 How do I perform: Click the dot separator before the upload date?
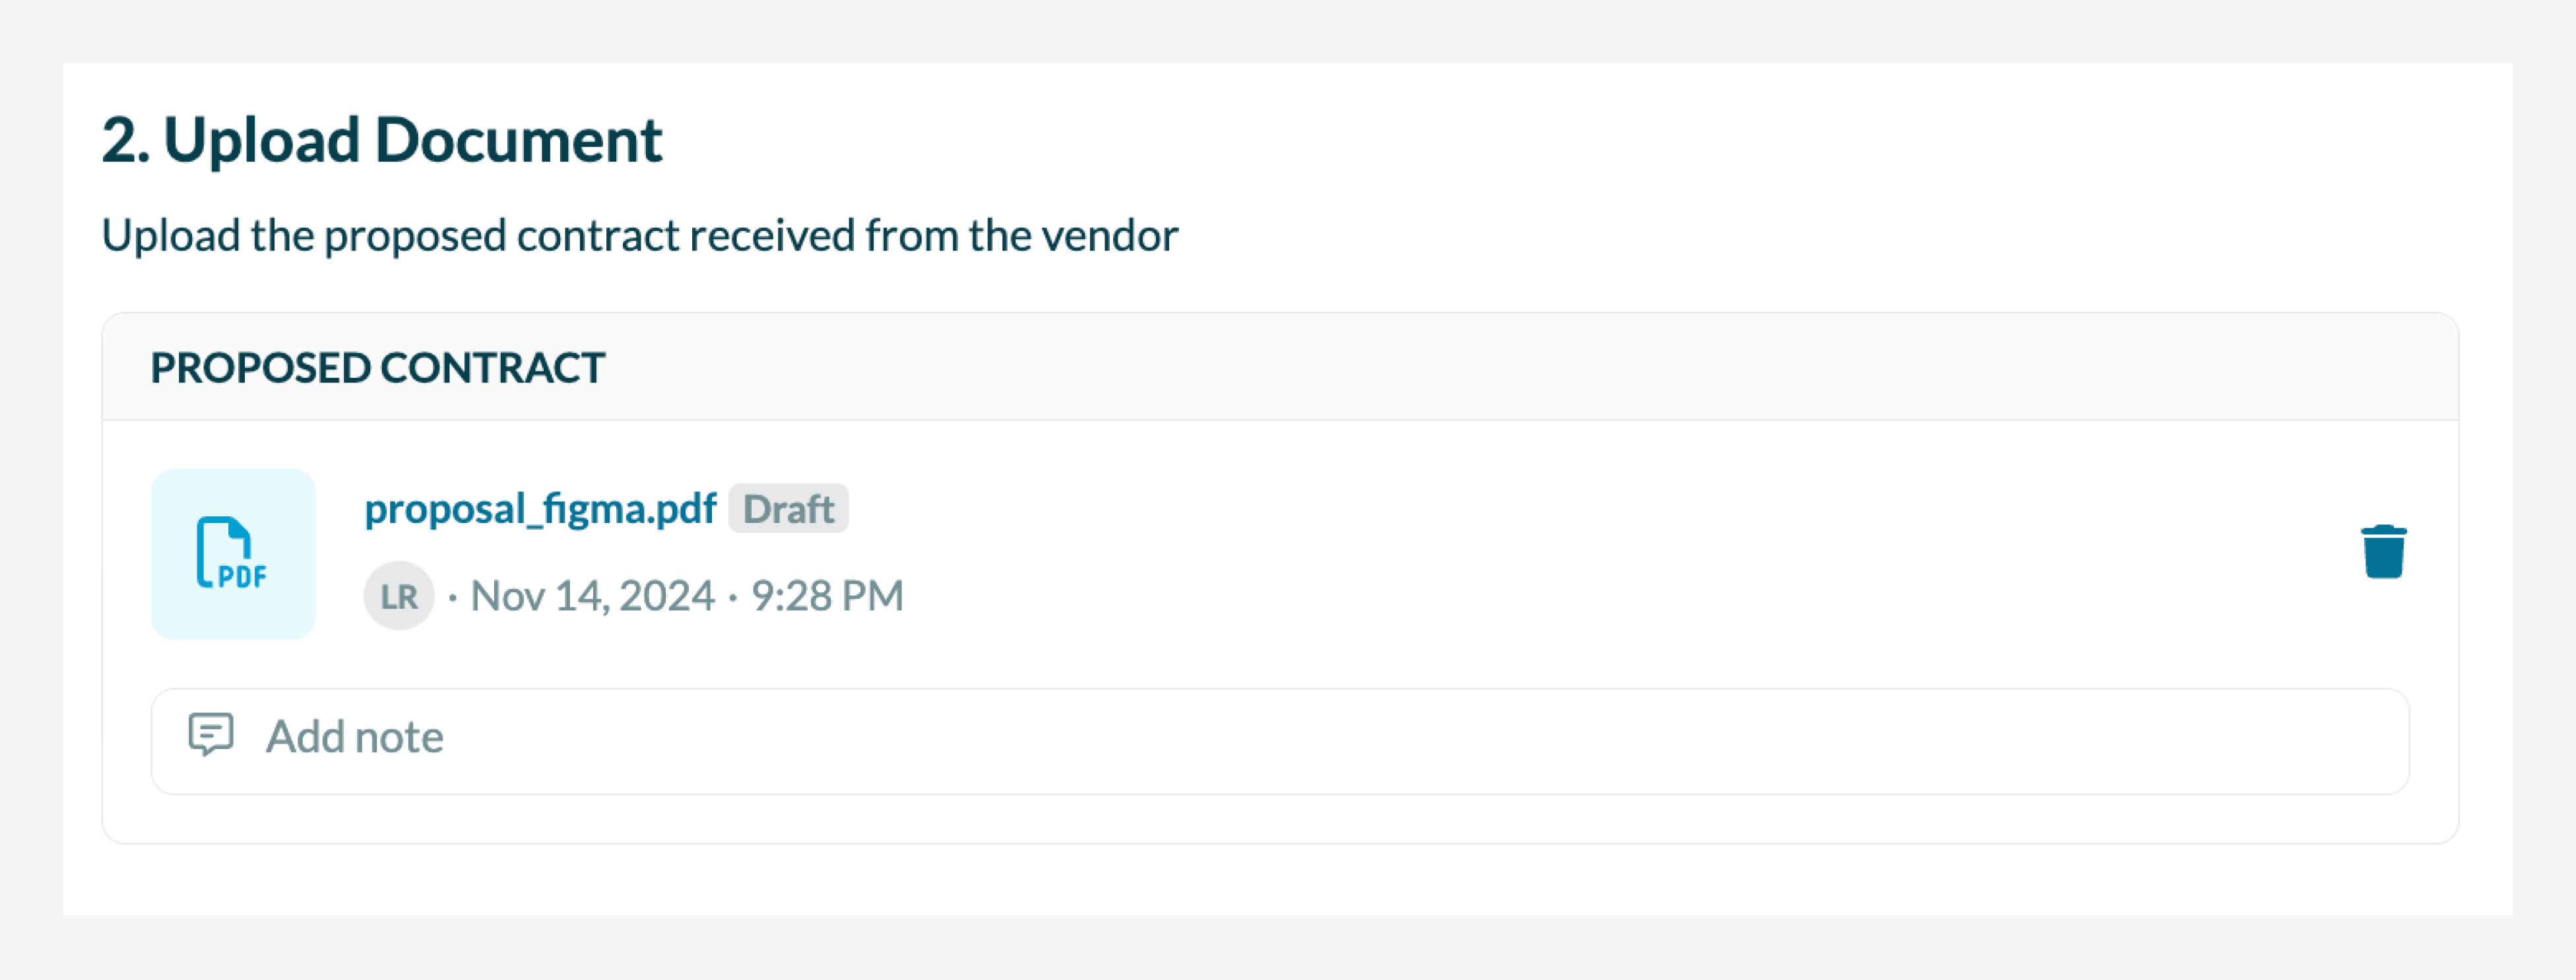tap(453, 597)
